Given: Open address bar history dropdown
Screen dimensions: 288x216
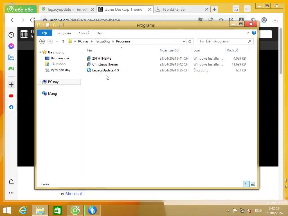Looking at the screenshot, I should [x=183, y=41].
